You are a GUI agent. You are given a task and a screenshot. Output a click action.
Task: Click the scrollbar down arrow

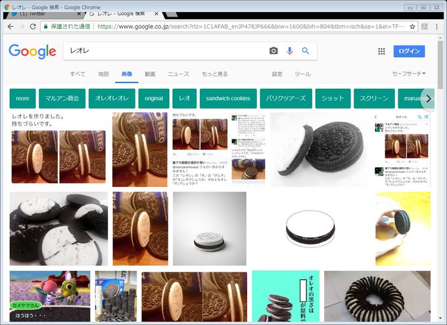tap(440, 318)
